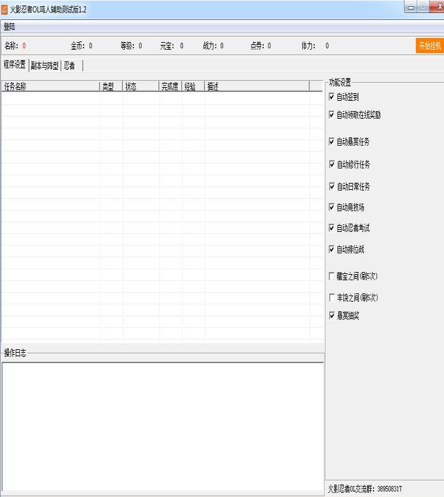Viewport: 444px width, 497px height.
Task: Toggle the 悬赏抽奖 checkbox
Action: coord(332,315)
